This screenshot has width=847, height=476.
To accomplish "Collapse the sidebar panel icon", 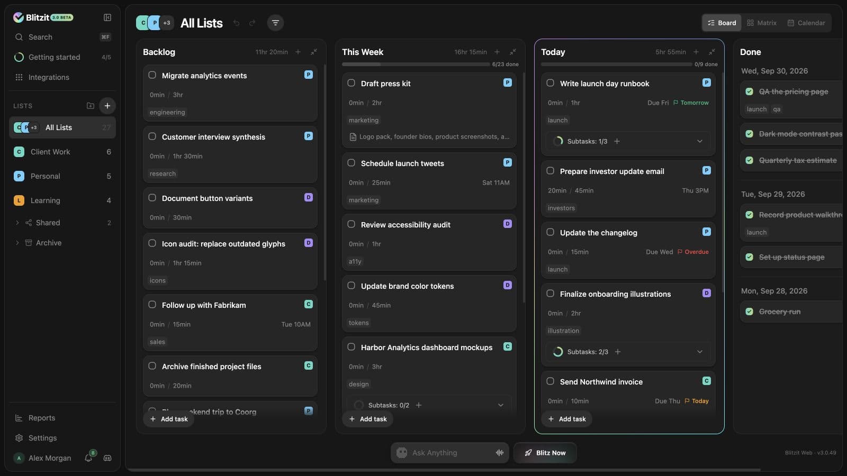I will point(107,17).
